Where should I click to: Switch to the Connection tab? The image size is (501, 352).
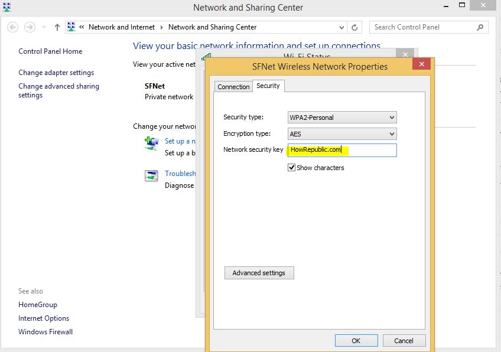click(x=233, y=87)
